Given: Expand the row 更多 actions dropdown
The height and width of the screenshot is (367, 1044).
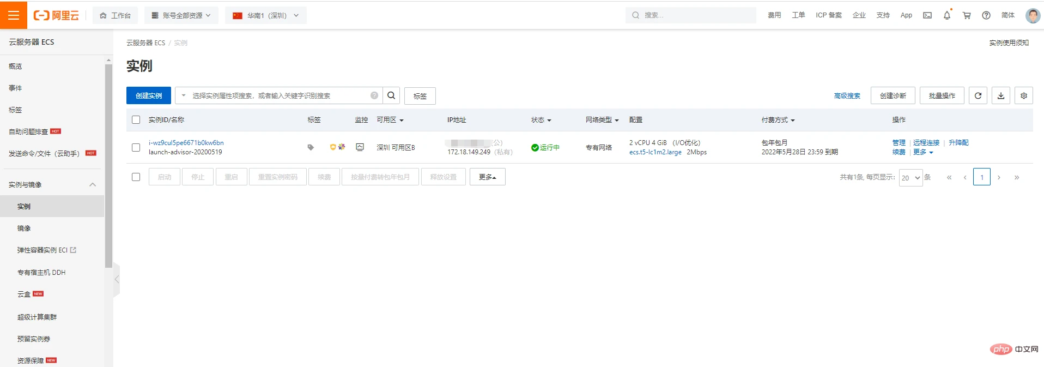Looking at the screenshot, I should [923, 152].
